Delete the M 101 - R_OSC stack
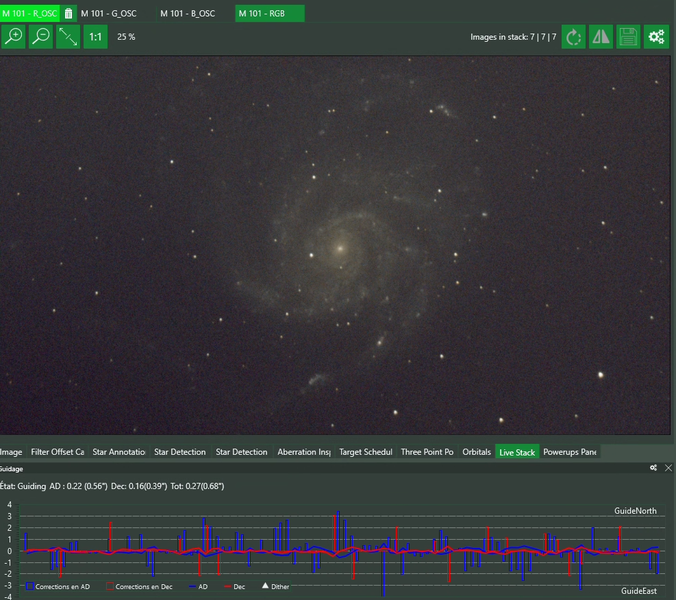The height and width of the screenshot is (600, 676). 68,14
